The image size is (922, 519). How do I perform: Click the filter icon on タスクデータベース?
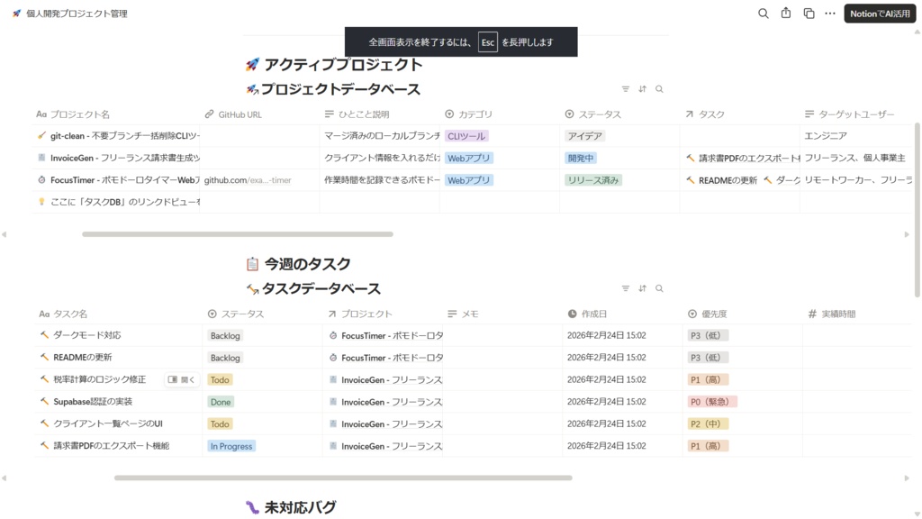click(x=627, y=288)
